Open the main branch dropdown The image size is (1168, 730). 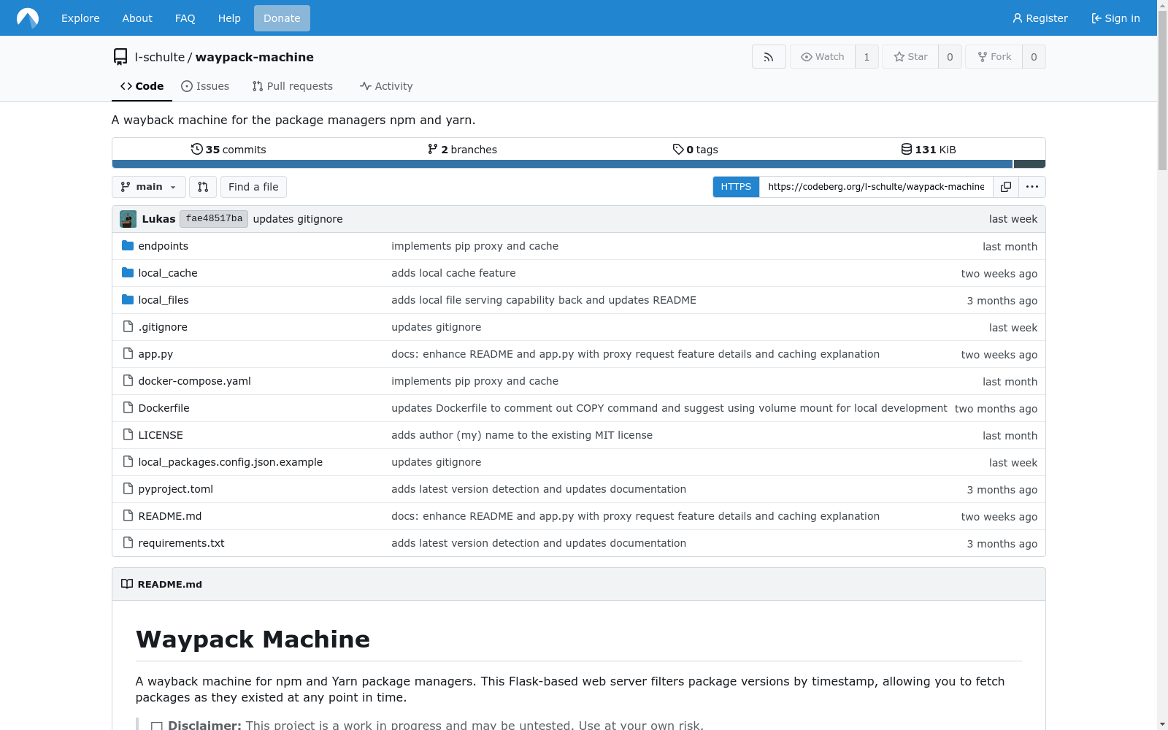tap(148, 187)
